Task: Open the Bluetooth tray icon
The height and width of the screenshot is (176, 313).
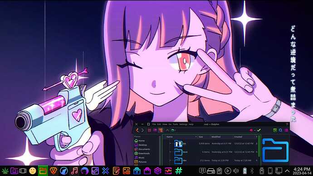Action: [x=252, y=171]
